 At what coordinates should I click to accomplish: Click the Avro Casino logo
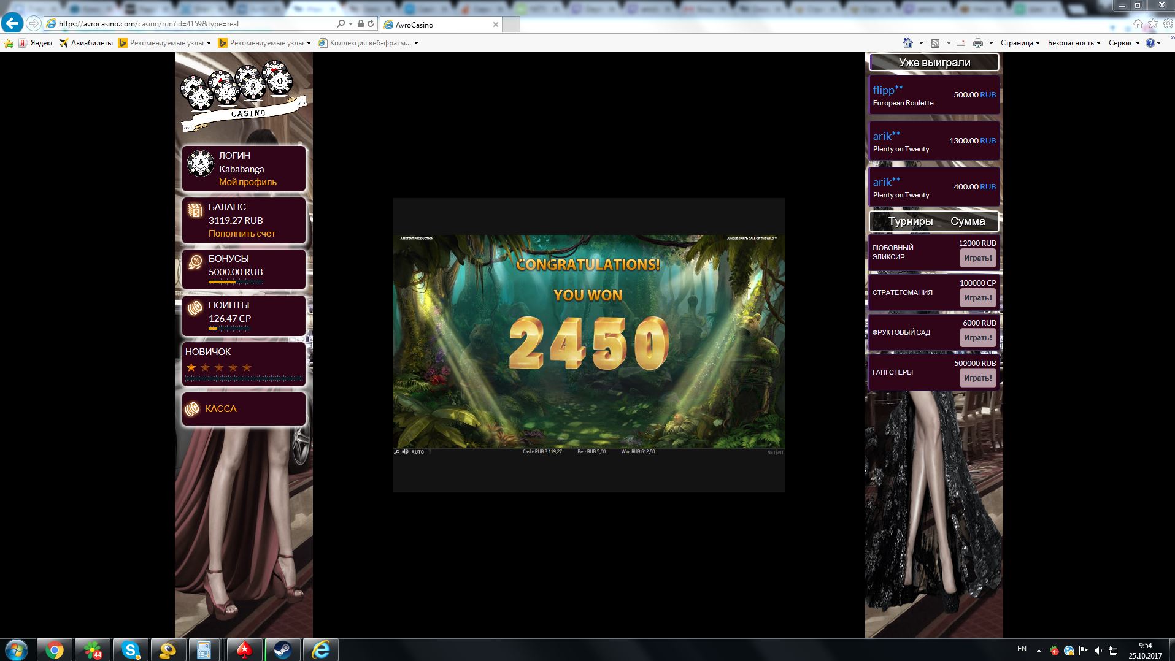click(x=244, y=95)
